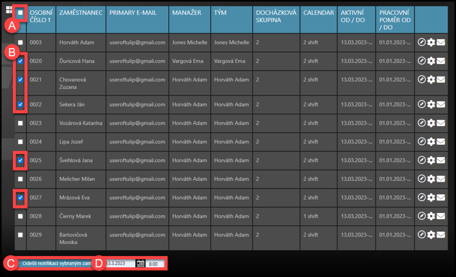Open settings gear for Lipa Jozef
The height and width of the screenshot is (277, 456).
tap(431, 142)
